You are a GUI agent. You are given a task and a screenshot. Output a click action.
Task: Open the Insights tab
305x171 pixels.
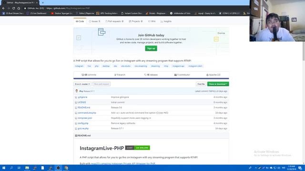click(x=166, y=21)
